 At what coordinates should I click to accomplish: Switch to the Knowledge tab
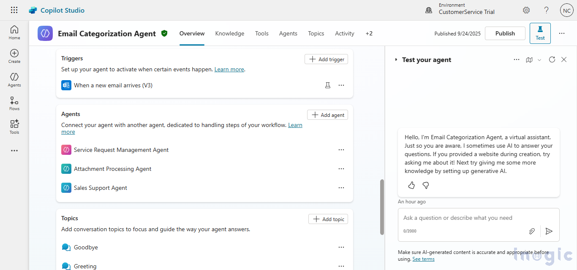[x=229, y=33]
